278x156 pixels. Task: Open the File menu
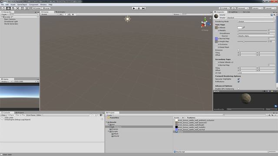pyautogui.click(x=2, y=5)
